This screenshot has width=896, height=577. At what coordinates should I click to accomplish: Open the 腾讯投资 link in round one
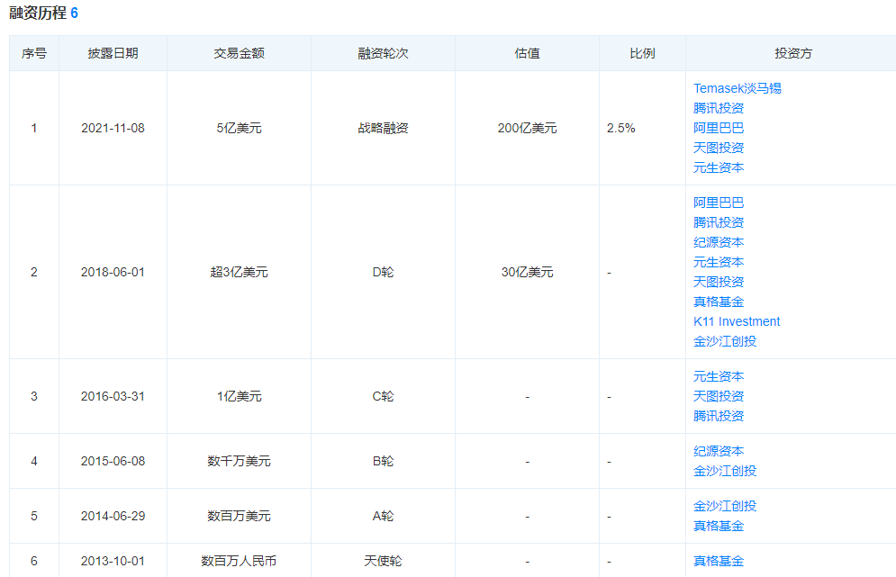pyautogui.click(x=717, y=107)
